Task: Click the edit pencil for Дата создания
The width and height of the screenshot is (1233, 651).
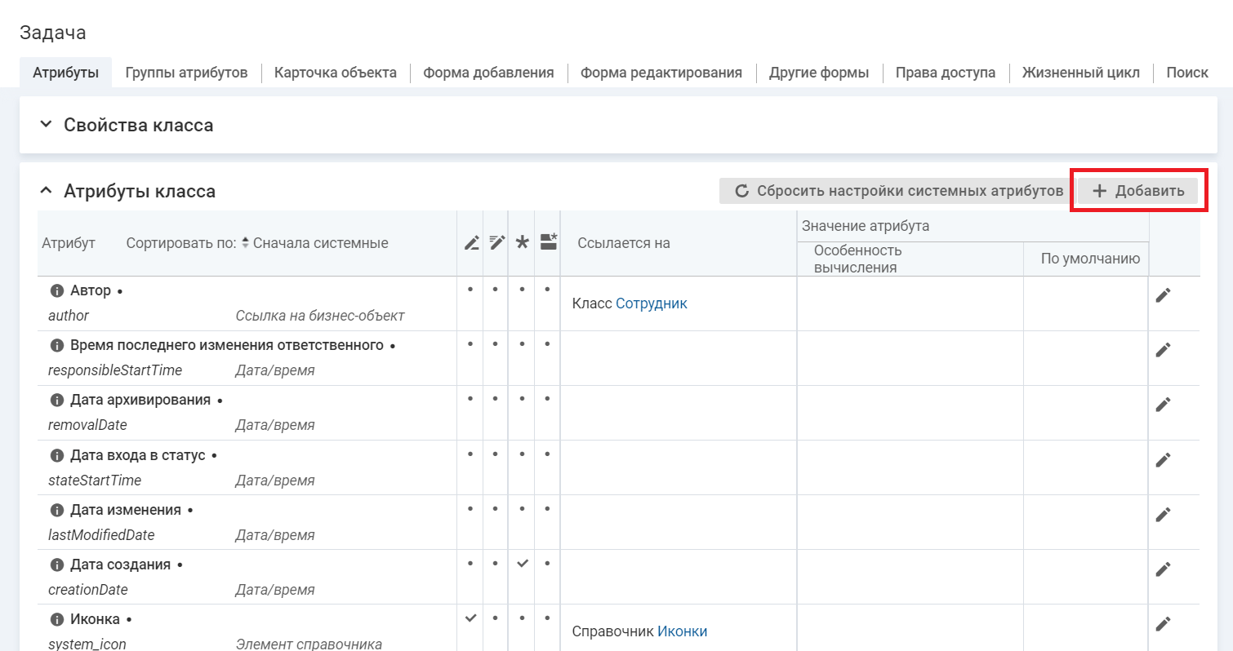Action: (x=1163, y=569)
